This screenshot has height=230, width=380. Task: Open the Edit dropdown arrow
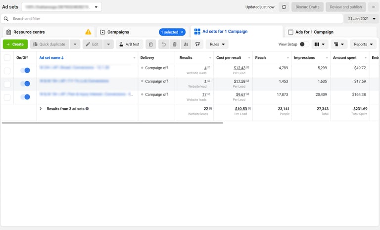pos(108,45)
